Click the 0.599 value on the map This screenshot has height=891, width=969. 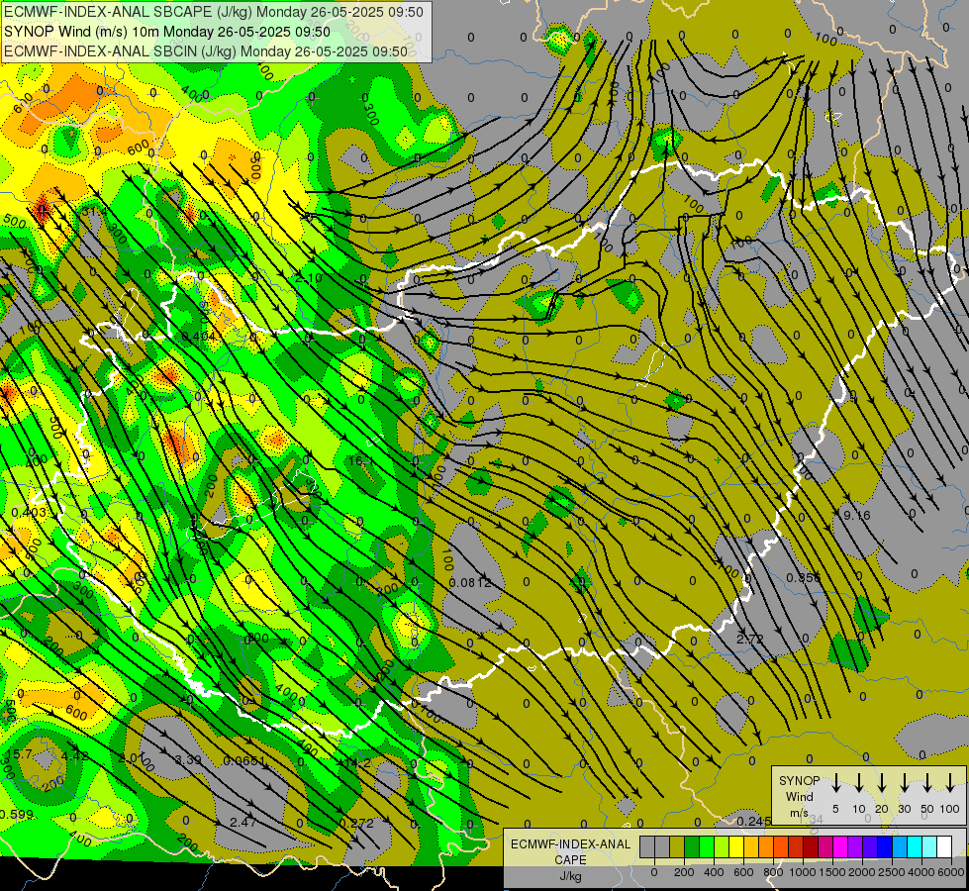17,815
